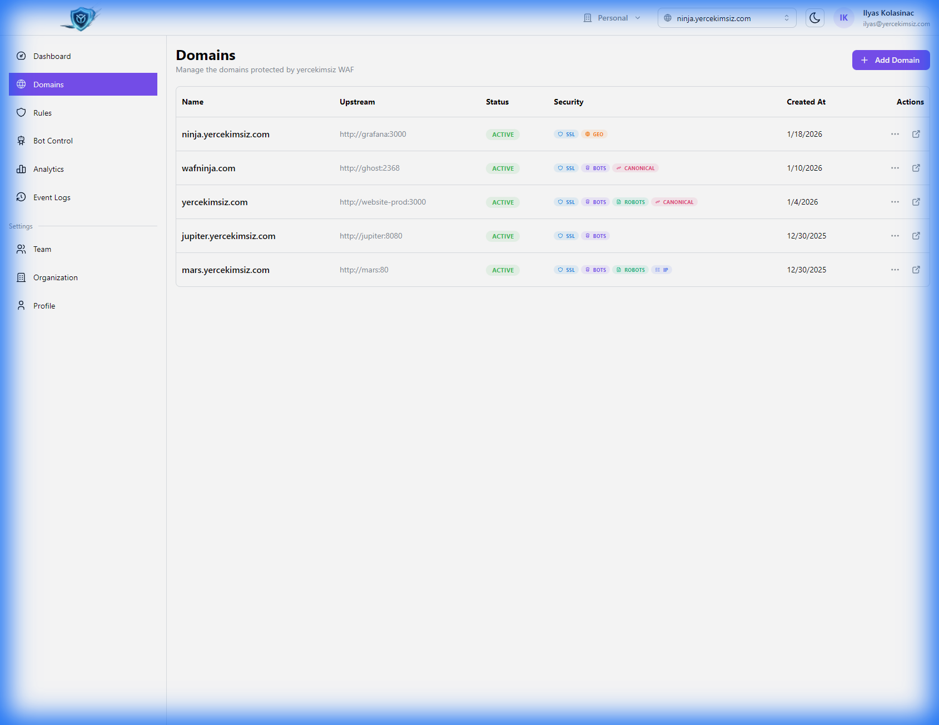939x725 pixels.
Task: Click the ACTIVE status of wafninja.com
Action: click(503, 168)
